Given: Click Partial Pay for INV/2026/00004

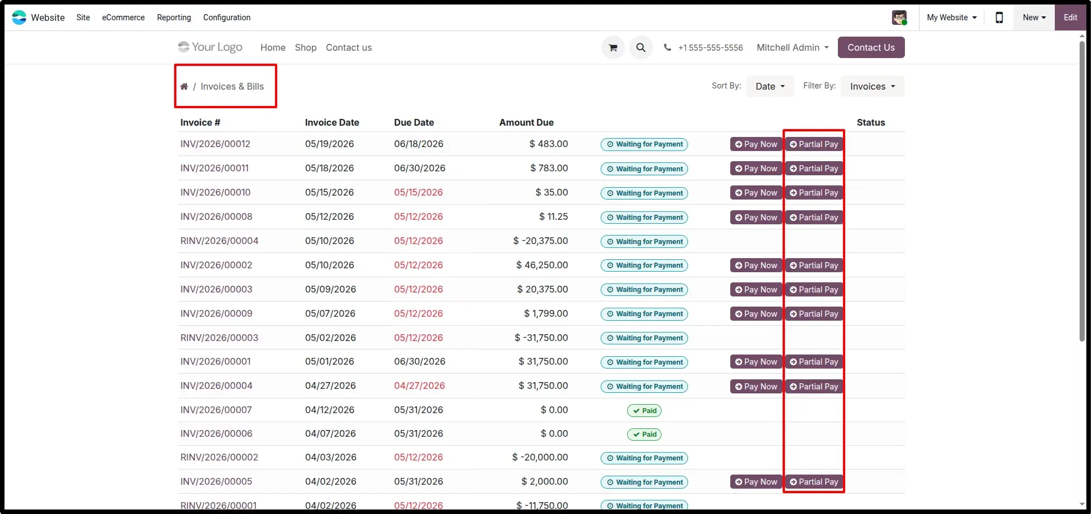Looking at the screenshot, I should click(814, 387).
